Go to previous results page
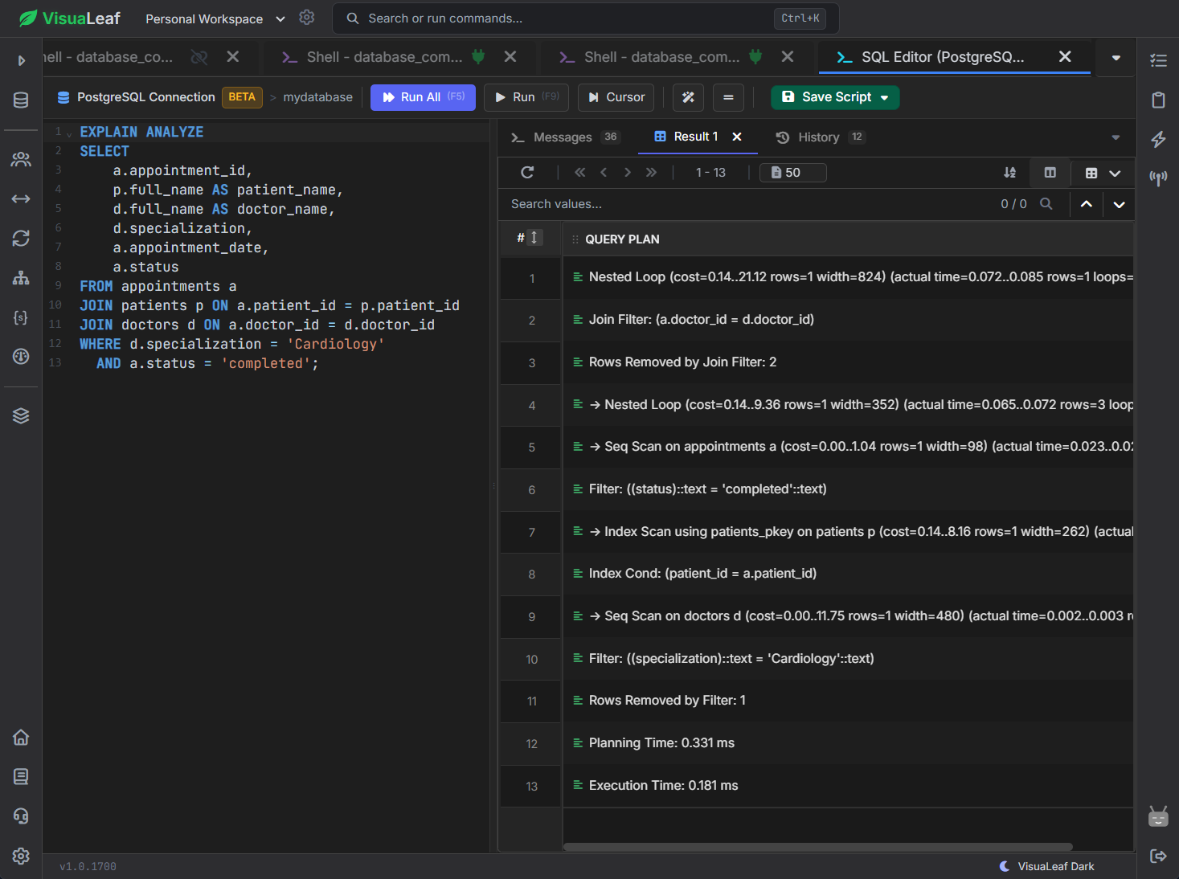Screen dimensions: 1179x879 click(604, 172)
